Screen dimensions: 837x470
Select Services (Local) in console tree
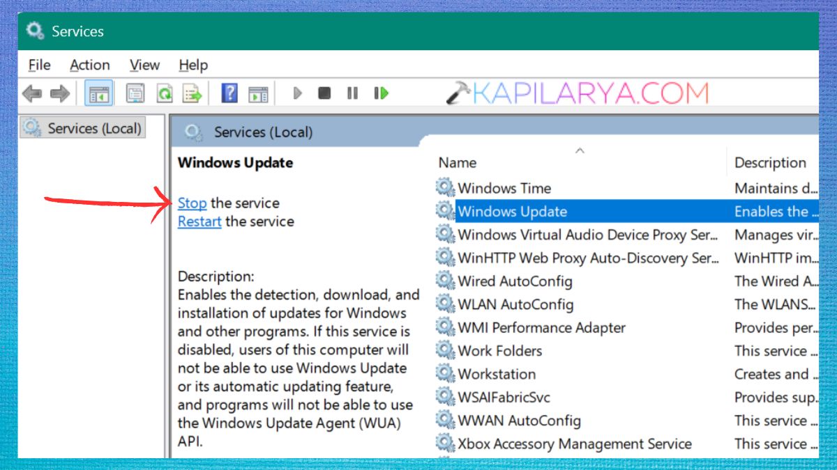click(82, 128)
